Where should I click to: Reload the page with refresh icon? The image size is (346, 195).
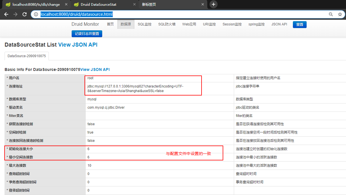coord(25,14)
